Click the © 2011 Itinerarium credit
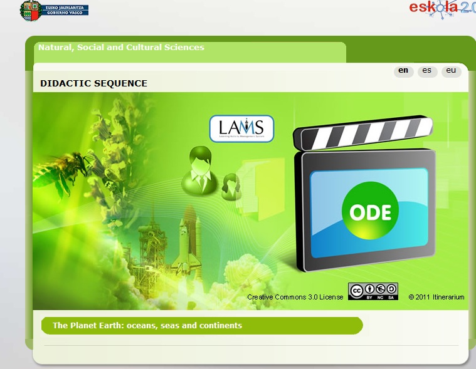The height and width of the screenshot is (369, 476). pos(436,297)
